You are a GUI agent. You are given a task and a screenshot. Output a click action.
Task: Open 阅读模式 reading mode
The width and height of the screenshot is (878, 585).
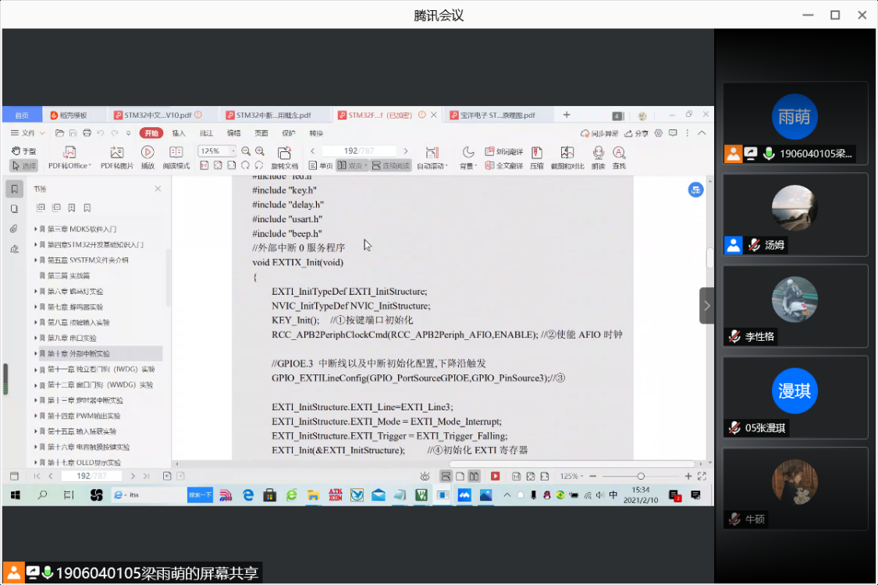[x=176, y=153]
